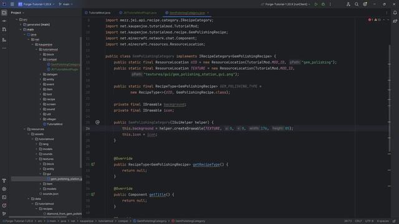Switch to the TutorialMod.java tab
The width and height of the screenshot is (399, 224).
pyautogui.click(x=98, y=12)
